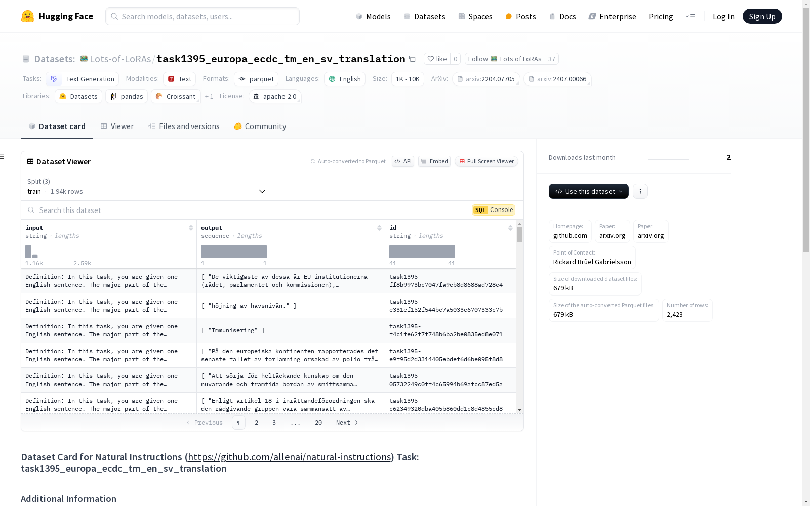810x506 pixels.
Task: Open arxiv:2204.07705 paper tag
Action: pyautogui.click(x=486, y=79)
